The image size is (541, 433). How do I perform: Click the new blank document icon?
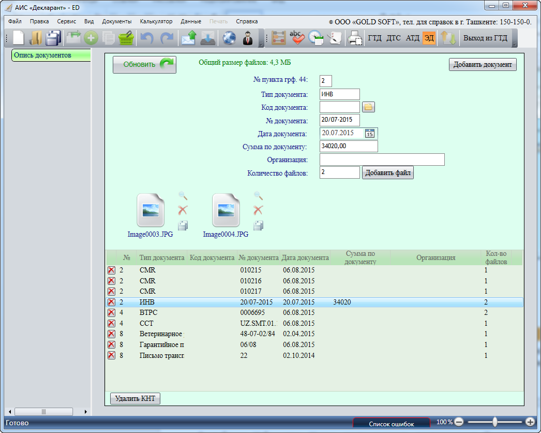tap(18, 38)
